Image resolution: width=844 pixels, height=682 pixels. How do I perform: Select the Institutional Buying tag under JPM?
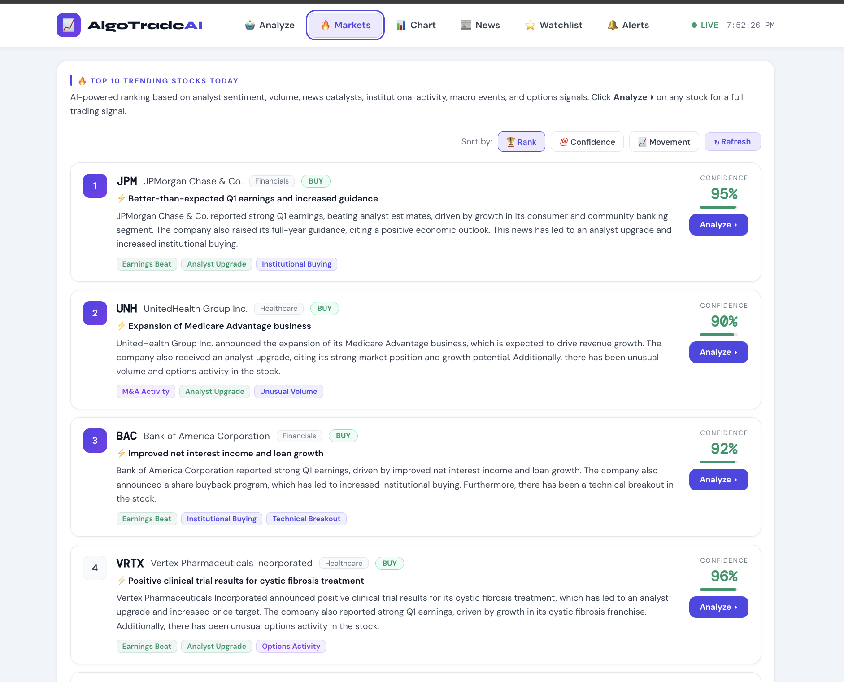click(x=296, y=264)
